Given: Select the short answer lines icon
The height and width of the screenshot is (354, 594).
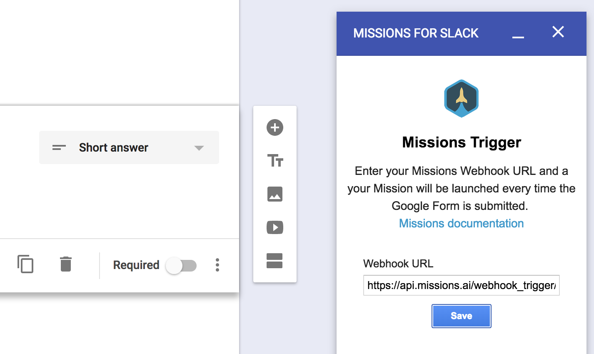Looking at the screenshot, I should point(59,147).
